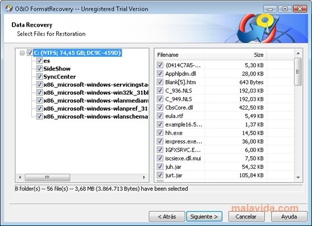
Task: Select the CbsCore.dll filename
Action: pyautogui.click(x=179, y=107)
